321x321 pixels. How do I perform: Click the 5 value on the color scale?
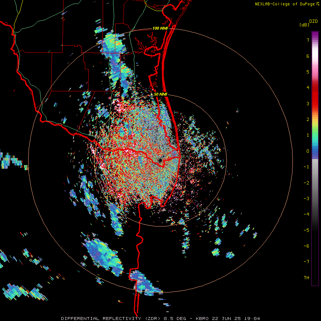click(308, 72)
